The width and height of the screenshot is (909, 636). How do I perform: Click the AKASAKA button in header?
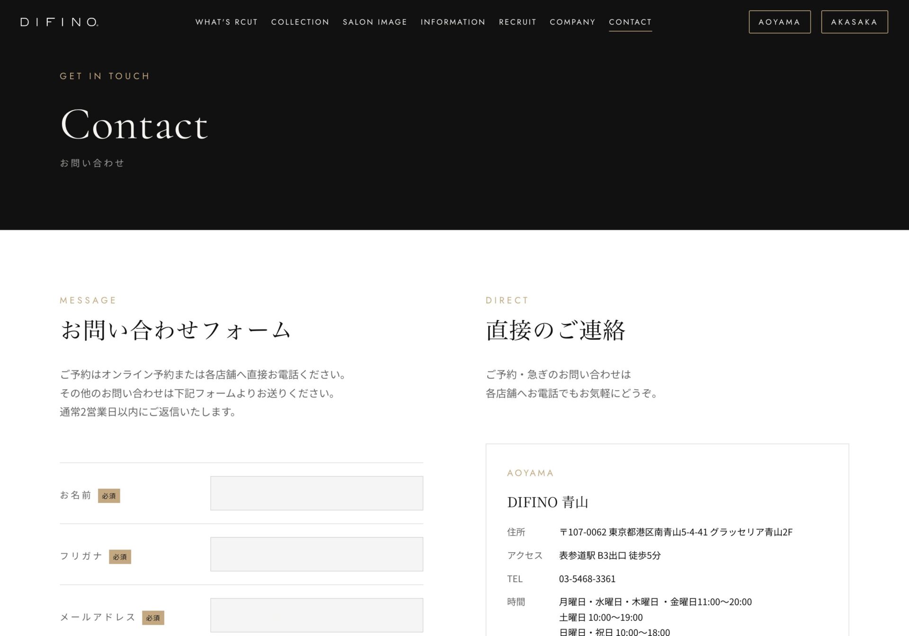tap(854, 22)
